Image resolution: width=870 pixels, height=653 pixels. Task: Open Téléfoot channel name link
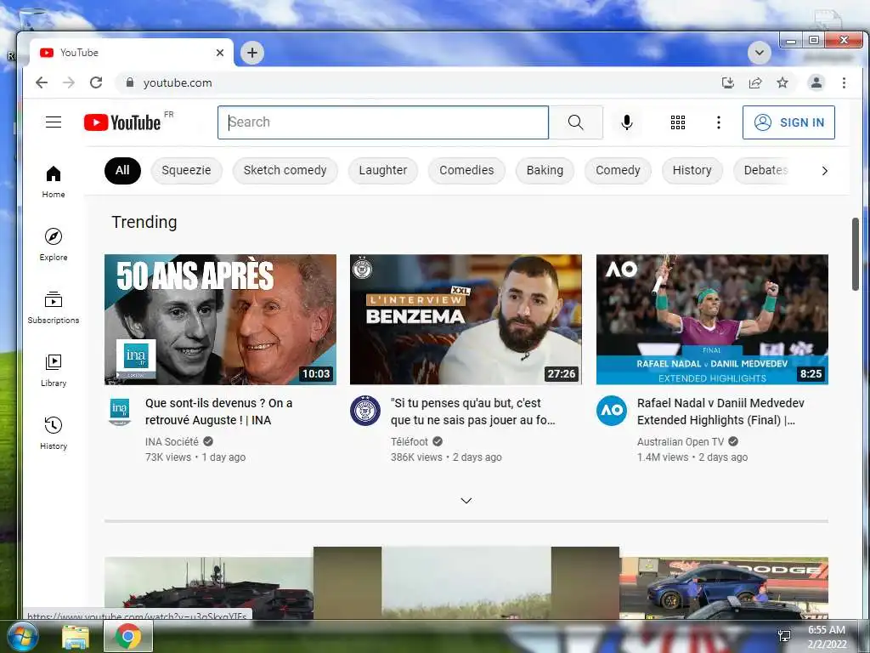tap(410, 442)
